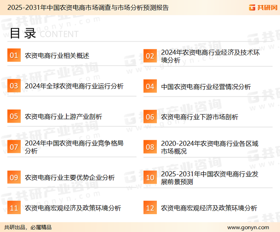This screenshot has width=280, height=232.
Task: Open chapter 2024年中国农资电商行业竞争格局分析
Action: [74, 147]
